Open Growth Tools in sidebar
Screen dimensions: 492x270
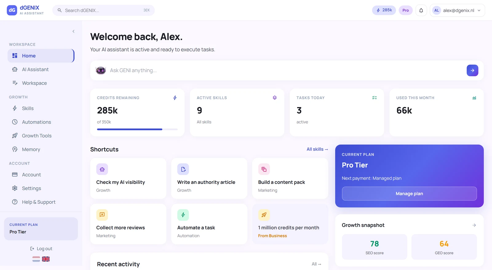pyautogui.click(x=41, y=136)
